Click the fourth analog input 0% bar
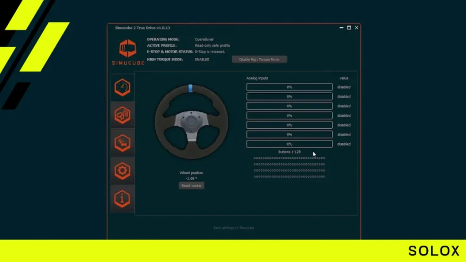This screenshot has height=262, width=466. (x=289, y=116)
